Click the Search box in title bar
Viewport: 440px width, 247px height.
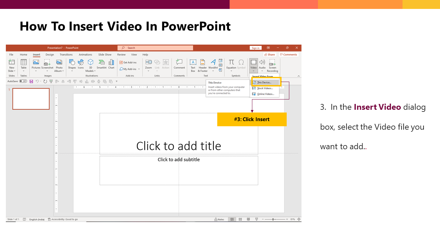(x=155, y=48)
